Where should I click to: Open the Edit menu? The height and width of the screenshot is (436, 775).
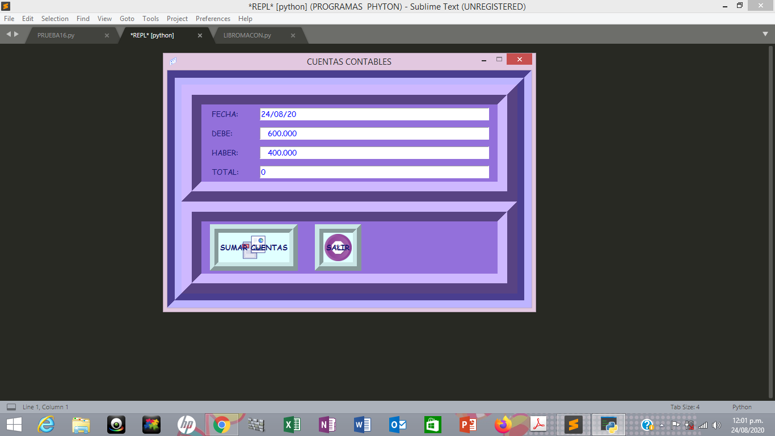pos(28,19)
